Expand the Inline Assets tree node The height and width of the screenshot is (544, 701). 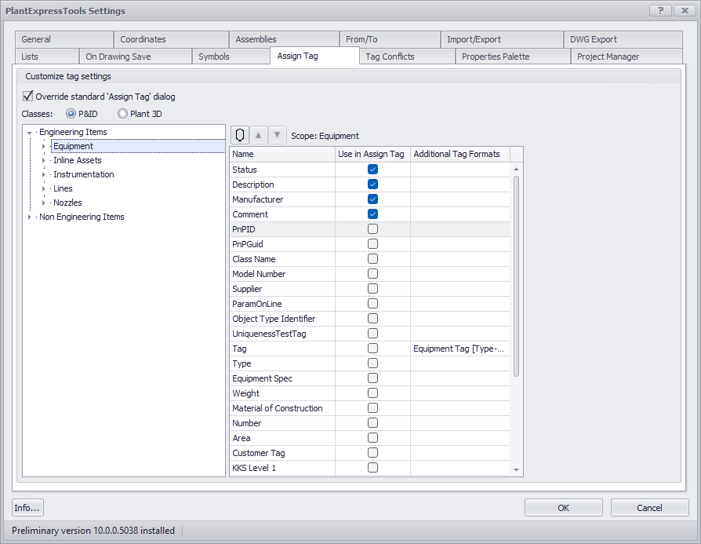(x=44, y=160)
